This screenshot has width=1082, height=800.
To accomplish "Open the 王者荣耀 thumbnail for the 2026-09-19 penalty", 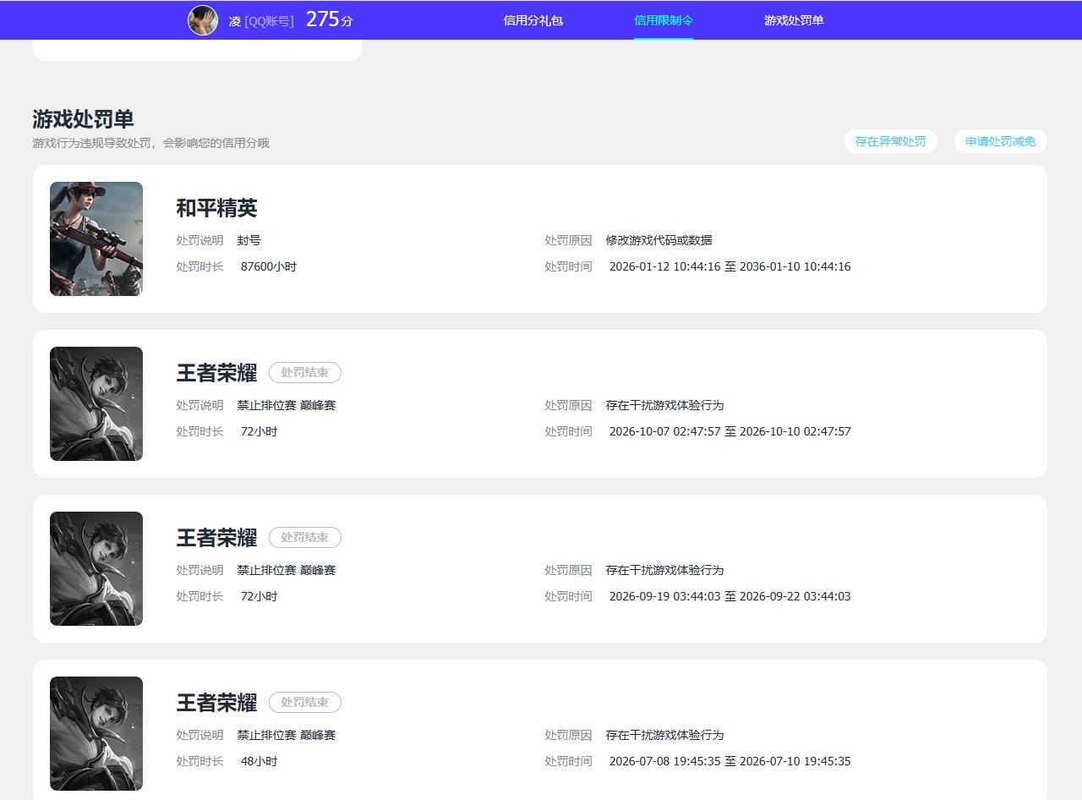I will point(96,569).
